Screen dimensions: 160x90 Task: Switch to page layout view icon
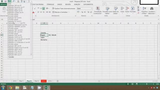tap(132, 84)
